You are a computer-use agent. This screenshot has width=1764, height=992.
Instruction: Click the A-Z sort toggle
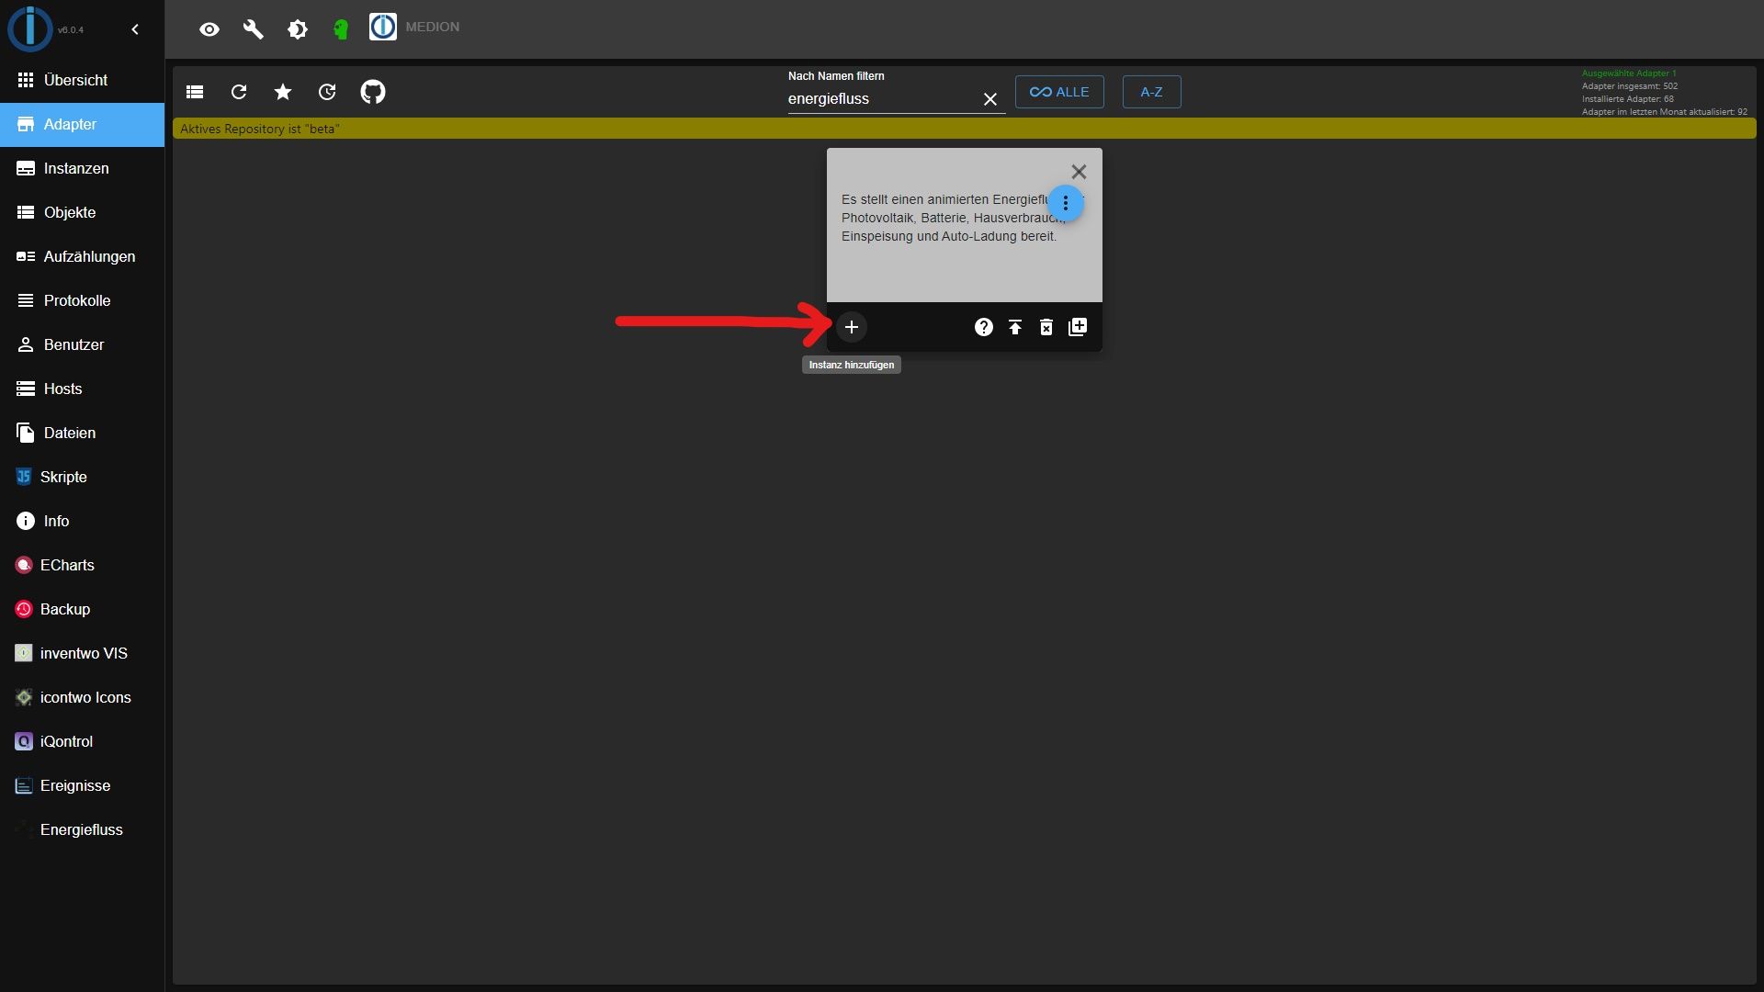[1149, 91]
